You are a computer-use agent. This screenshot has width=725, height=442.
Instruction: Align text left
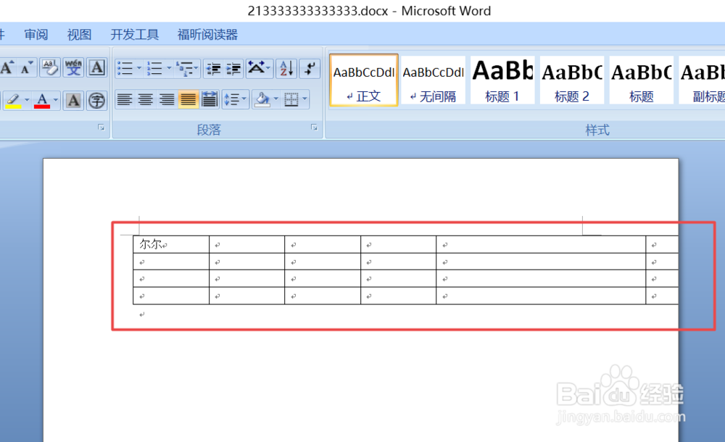coord(125,99)
